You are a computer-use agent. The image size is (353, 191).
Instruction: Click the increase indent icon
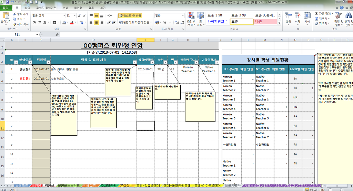point(114,22)
